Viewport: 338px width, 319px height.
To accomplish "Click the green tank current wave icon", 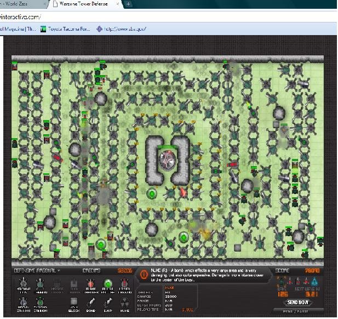I will (282, 281).
